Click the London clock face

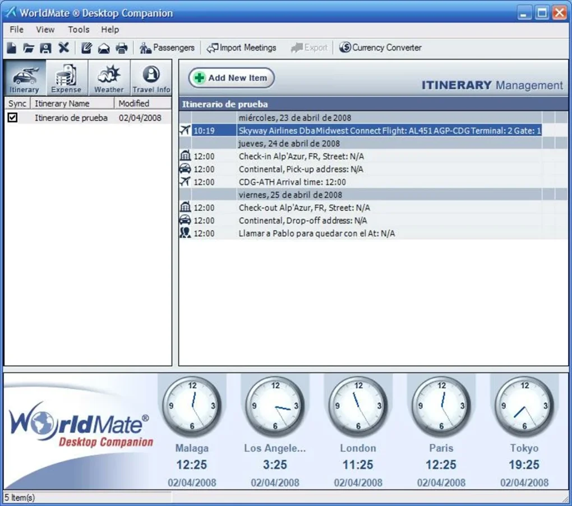tap(358, 406)
